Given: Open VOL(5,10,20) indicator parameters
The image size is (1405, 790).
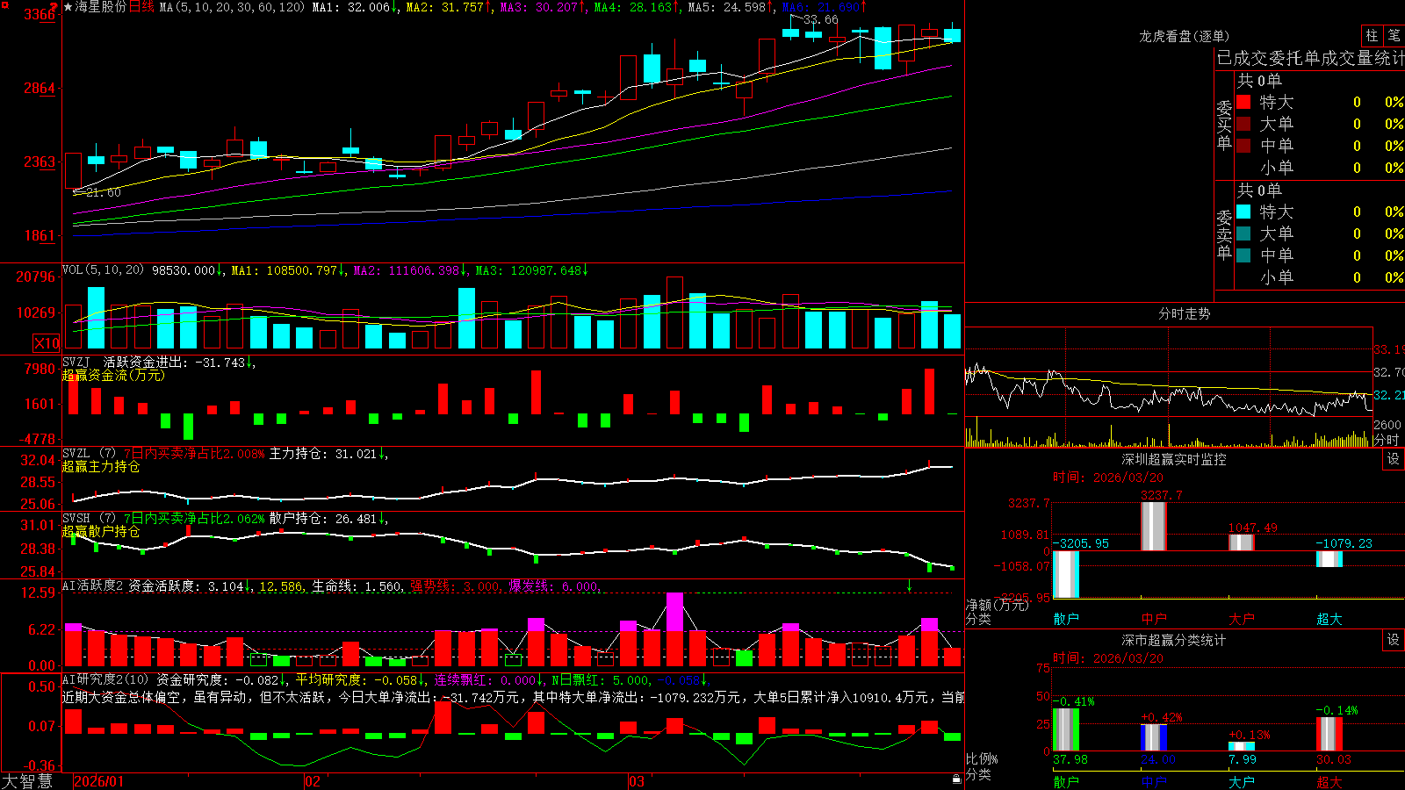Looking at the screenshot, I should pos(103,270).
